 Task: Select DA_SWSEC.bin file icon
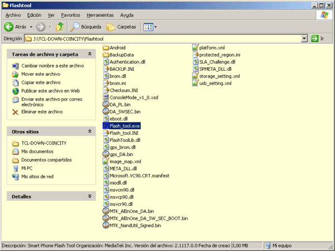pyautogui.click(x=106, y=112)
